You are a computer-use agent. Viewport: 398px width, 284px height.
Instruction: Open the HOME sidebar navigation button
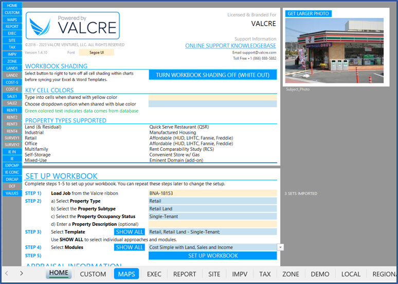pyautogui.click(x=12, y=5)
